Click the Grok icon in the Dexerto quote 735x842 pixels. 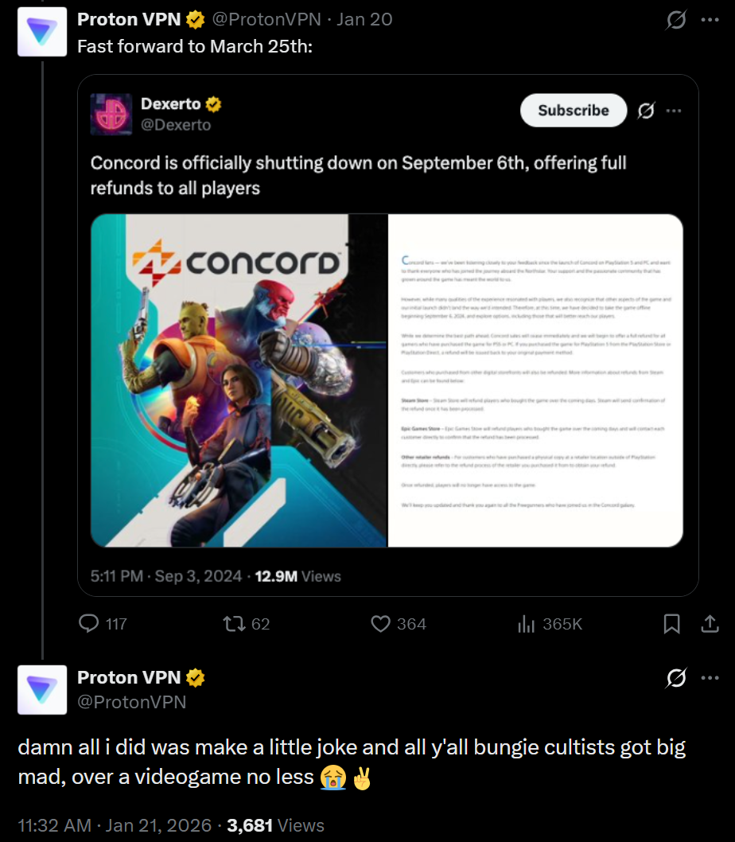click(646, 111)
